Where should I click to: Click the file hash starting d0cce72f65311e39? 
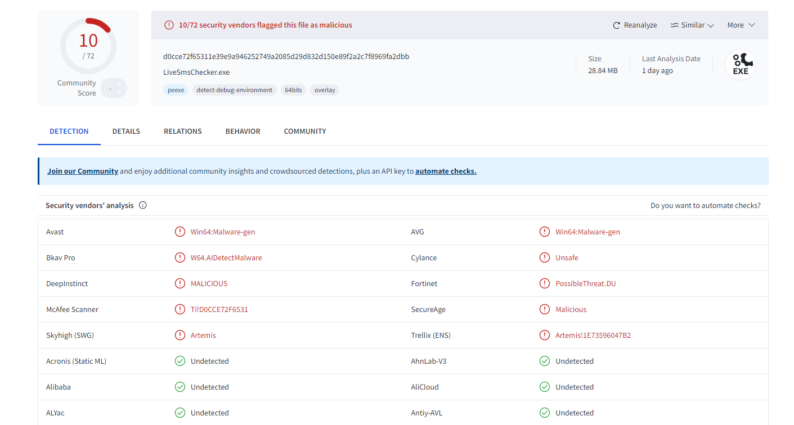[286, 56]
